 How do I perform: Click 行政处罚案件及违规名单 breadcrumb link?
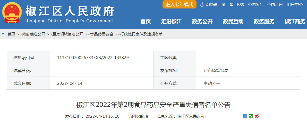141,34
